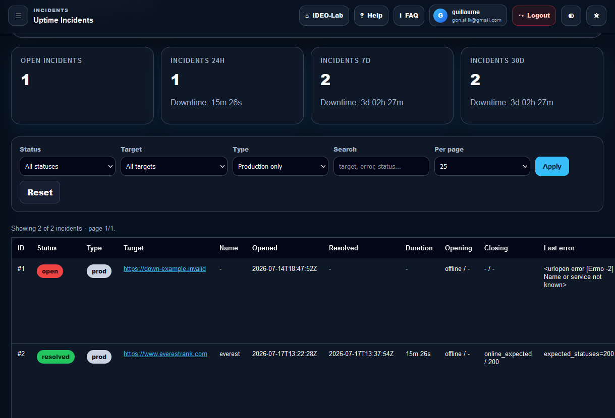615x418 pixels.
Task: Expand the Type dropdown showing Production only
Action: pos(281,166)
